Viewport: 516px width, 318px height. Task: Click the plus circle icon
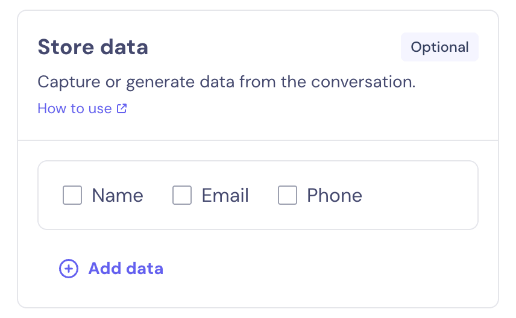69,269
